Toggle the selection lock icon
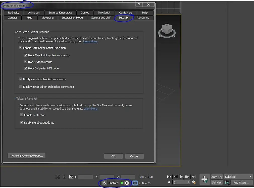The width and height of the screenshot is (254, 188). click(x=64, y=177)
